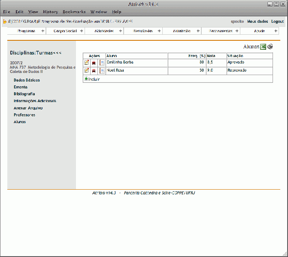
Task: Open details icon for Emilinha Borba
Action: [102, 63]
